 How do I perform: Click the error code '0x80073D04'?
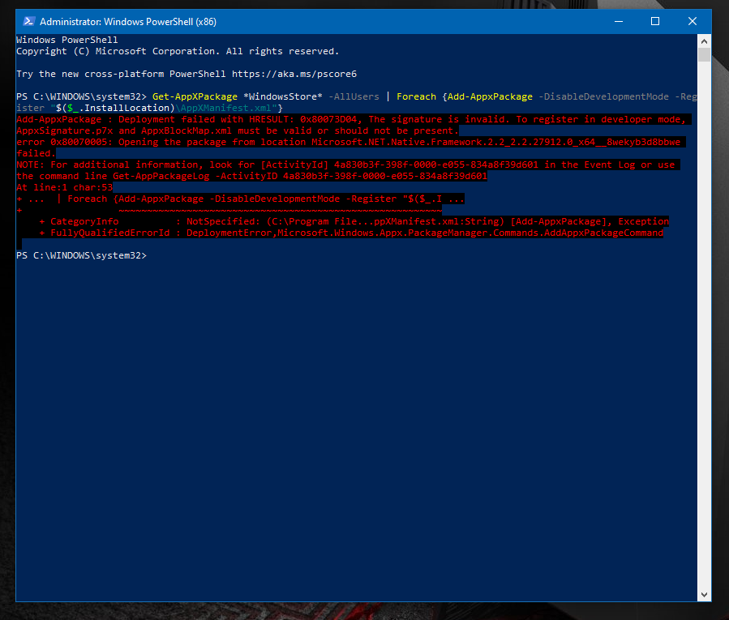click(x=328, y=119)
